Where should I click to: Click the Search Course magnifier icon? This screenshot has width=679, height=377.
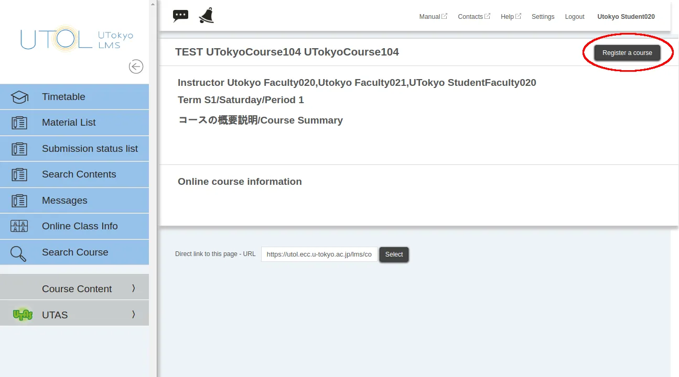tap(18, 253)
